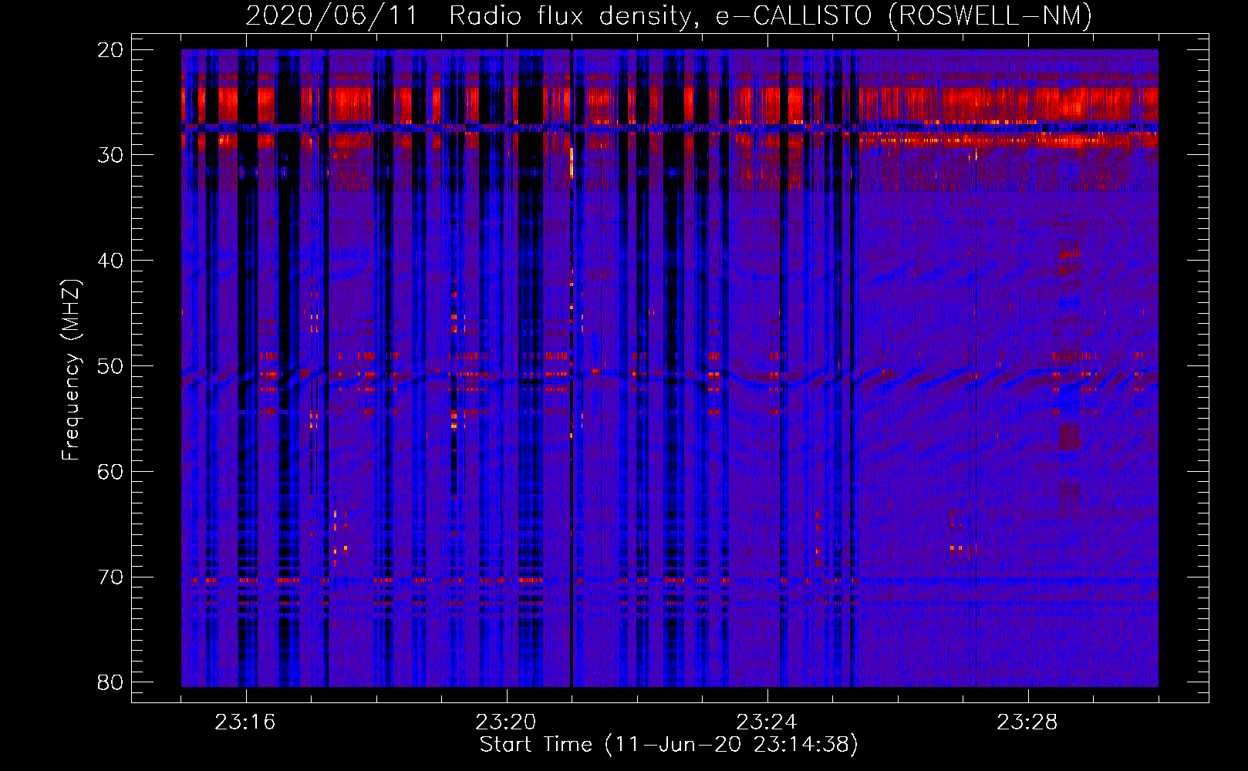Click the time tick label '23:20'
1248x771 pixels.
[x=506, y=722]
